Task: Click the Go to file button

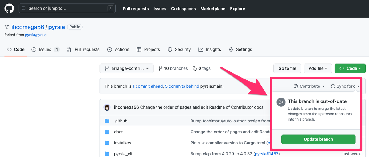Action: coord(287,68)
